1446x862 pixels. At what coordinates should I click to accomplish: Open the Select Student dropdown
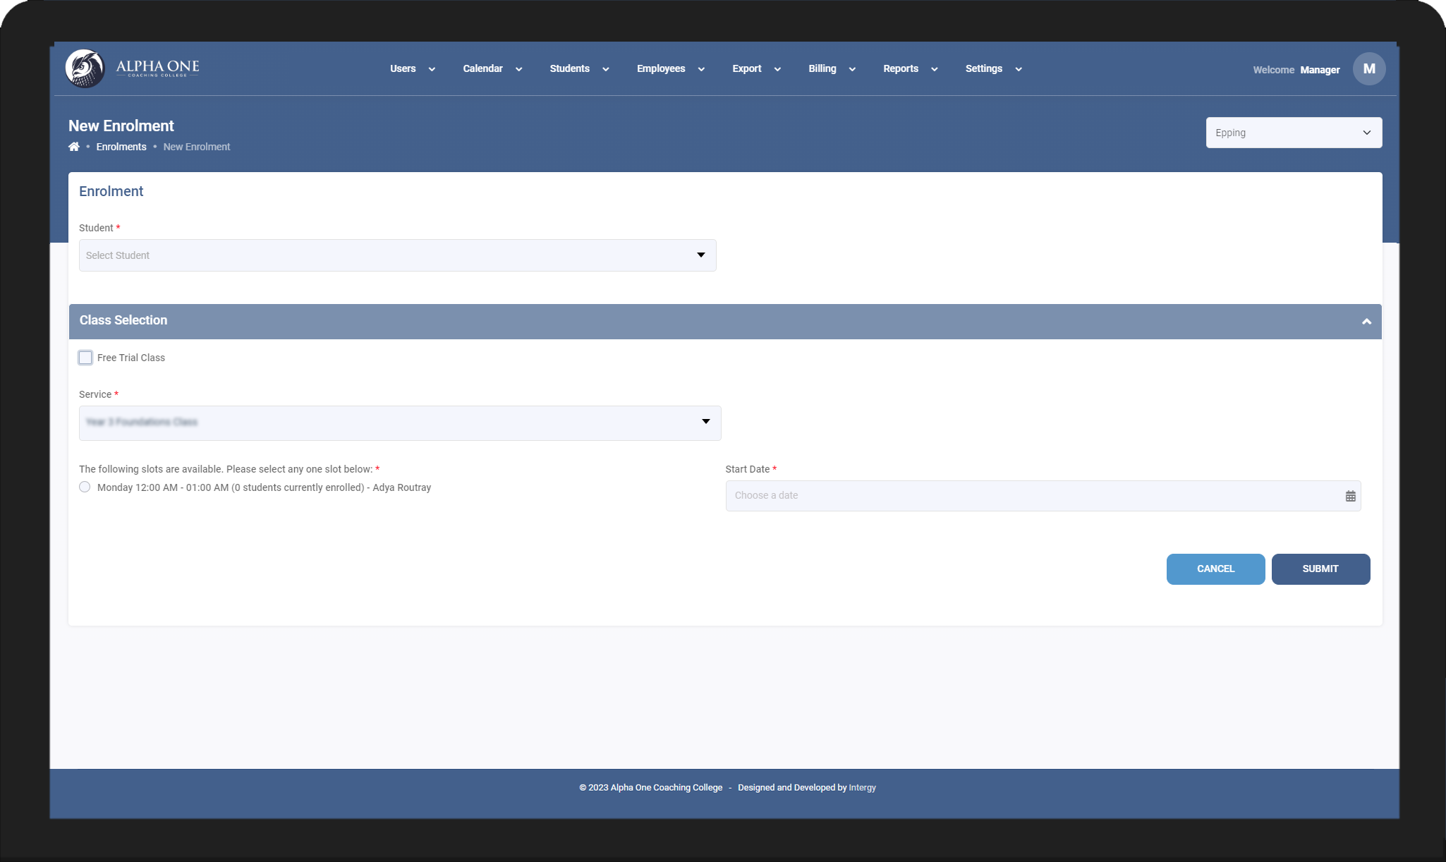click(x=397, y=255)
